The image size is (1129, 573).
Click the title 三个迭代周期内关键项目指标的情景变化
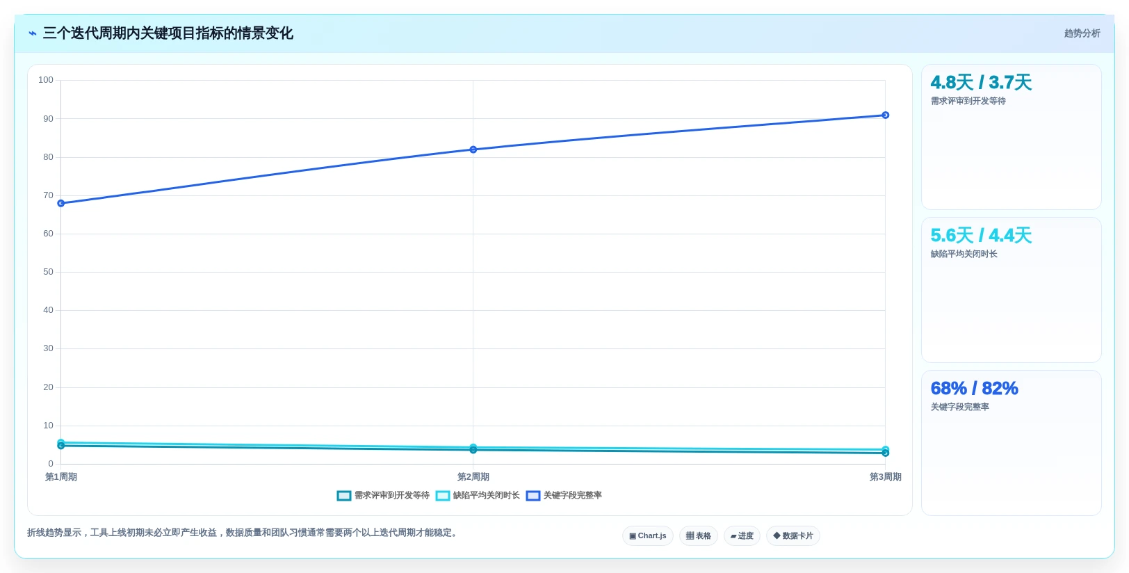[168, 33]
